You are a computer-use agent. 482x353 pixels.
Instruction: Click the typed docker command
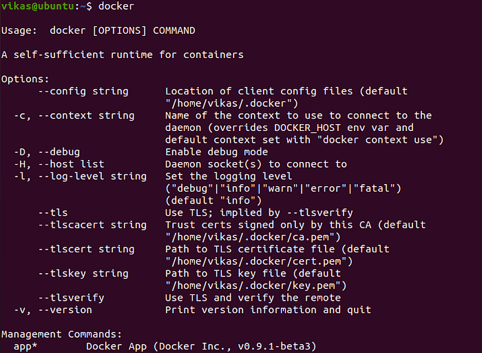116,6
